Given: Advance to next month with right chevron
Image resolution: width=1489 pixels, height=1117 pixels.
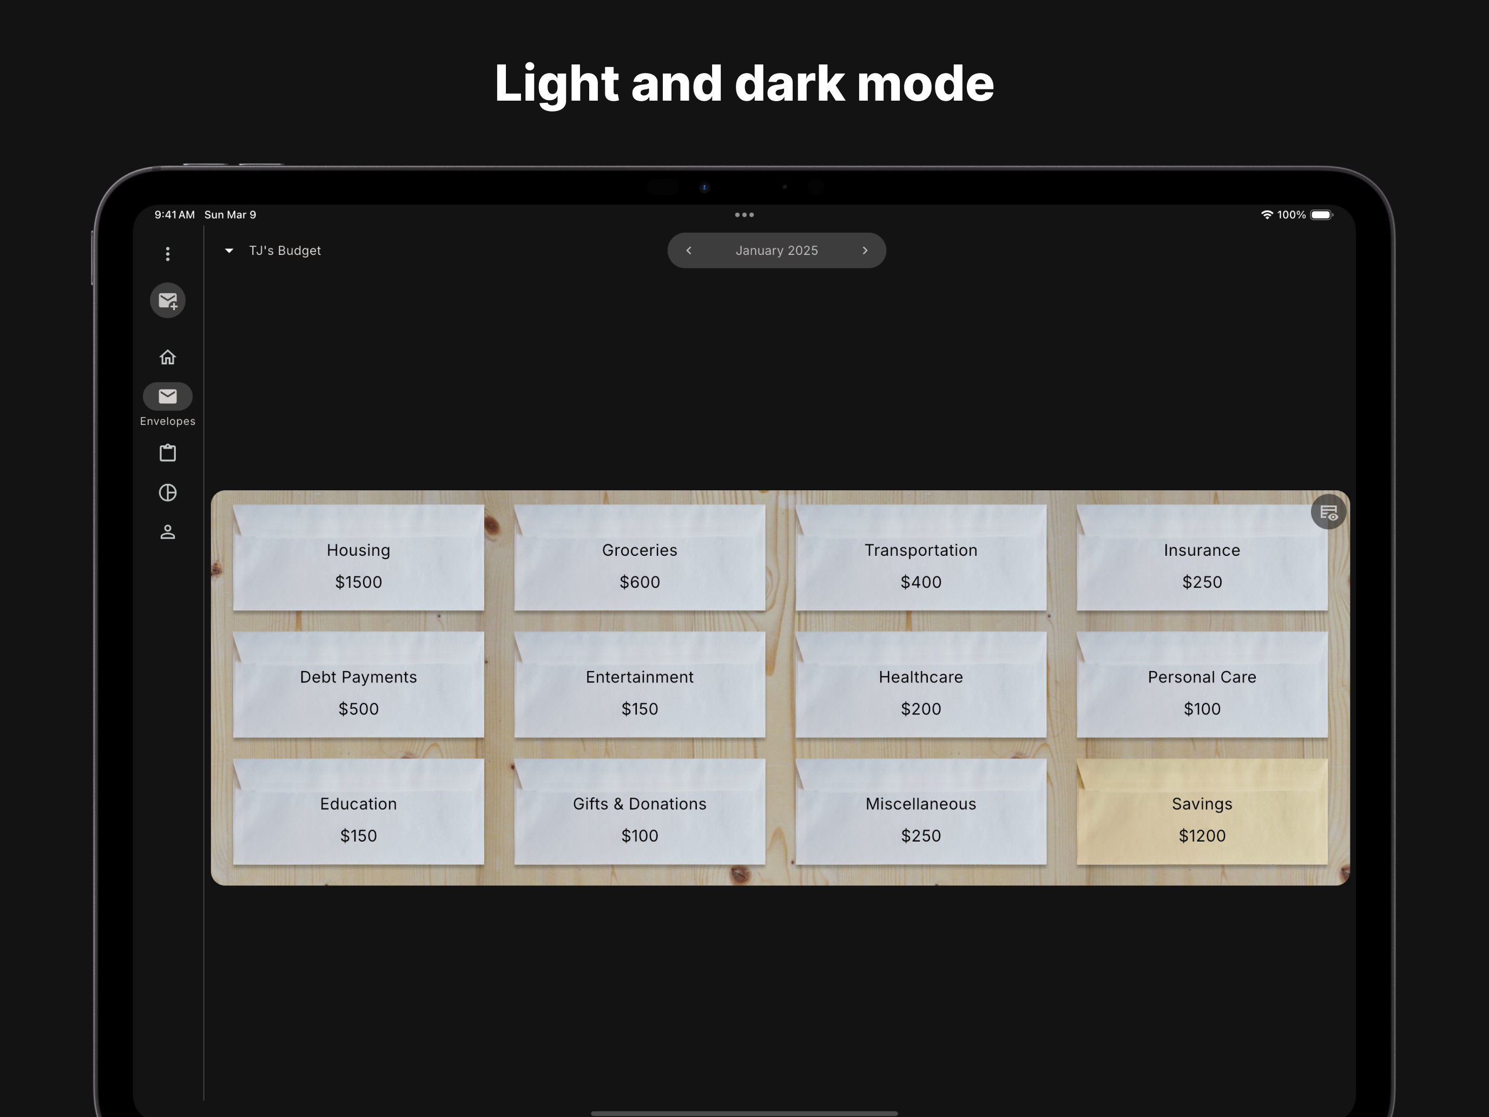Looking at the screenshot, I should 865,251.
